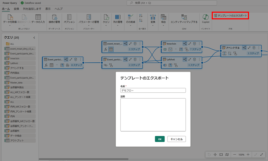This screenshot has height=161, width=268.
Task: Select the アウトプット query
Action: point(20,141)
